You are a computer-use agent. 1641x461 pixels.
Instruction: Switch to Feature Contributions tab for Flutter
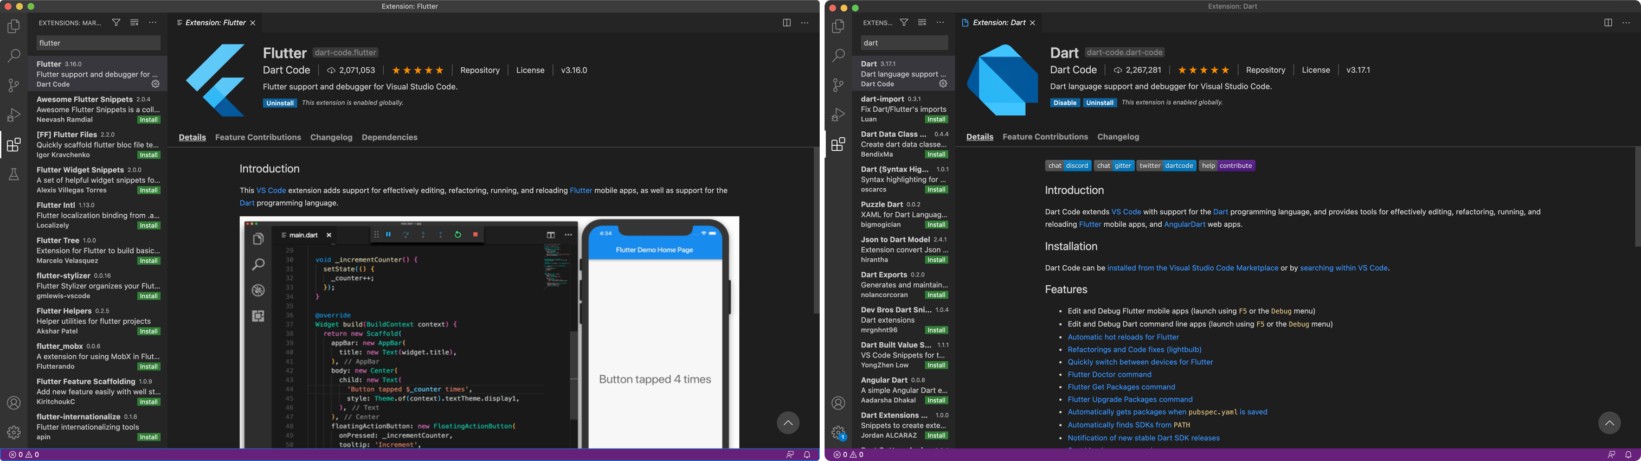[258, 137]
